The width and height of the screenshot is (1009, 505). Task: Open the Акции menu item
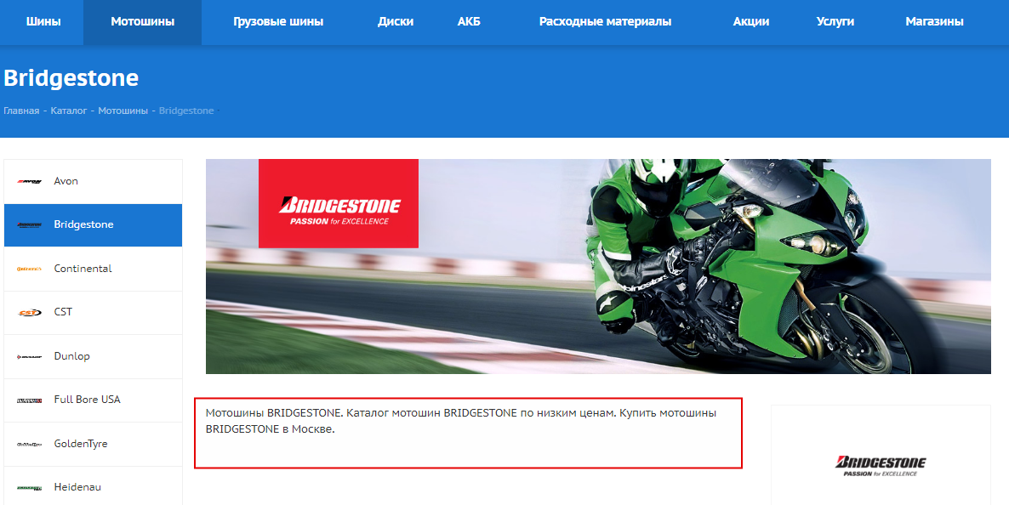click(751, 21)
